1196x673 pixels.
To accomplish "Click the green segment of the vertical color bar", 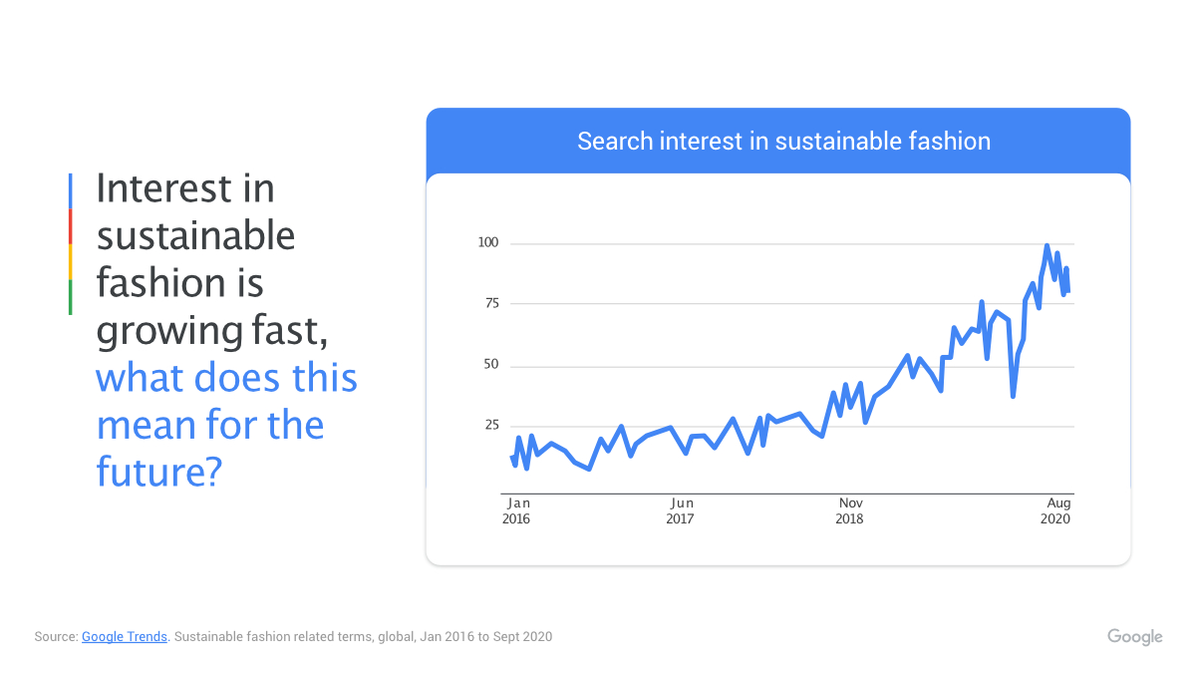I will [x=70, y=297].
